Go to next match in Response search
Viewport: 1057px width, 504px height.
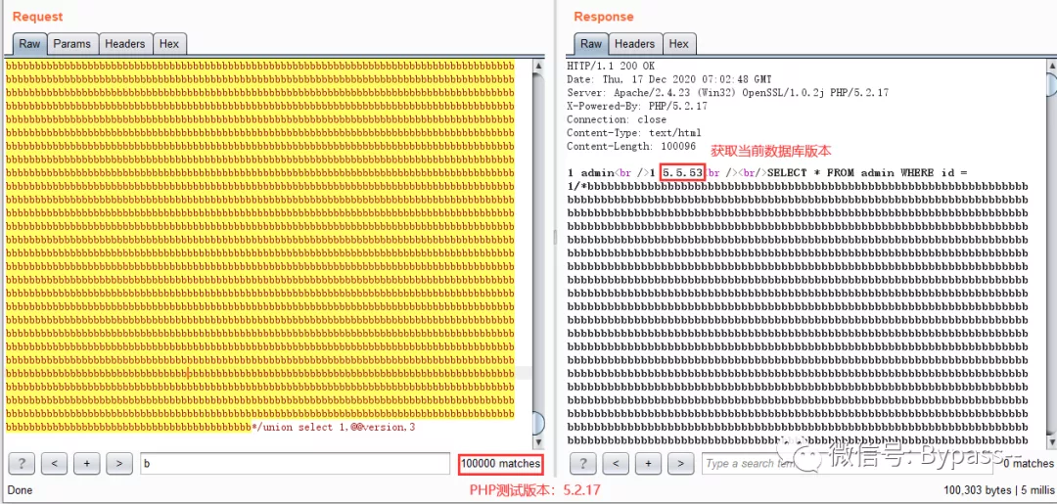pos(680,464)
